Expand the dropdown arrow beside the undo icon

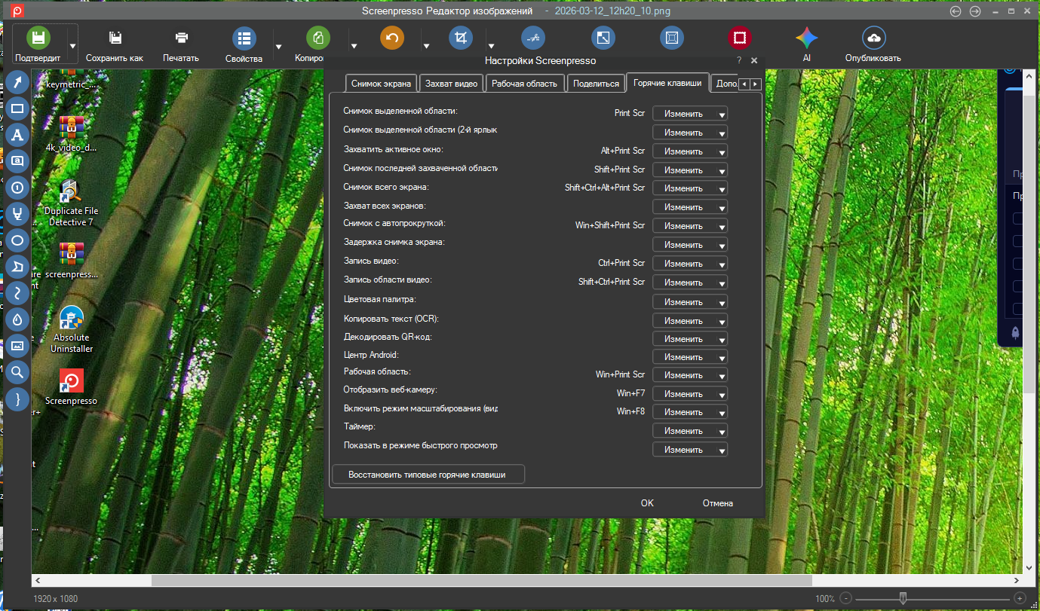pyautogui.click(x=426, y=46)
